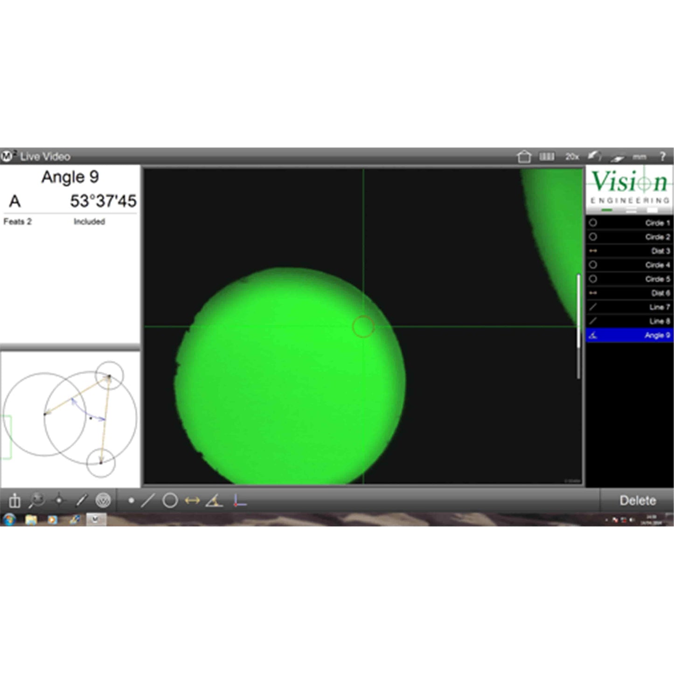Select the double-line view tab under logo

click(x=630, y=210)
